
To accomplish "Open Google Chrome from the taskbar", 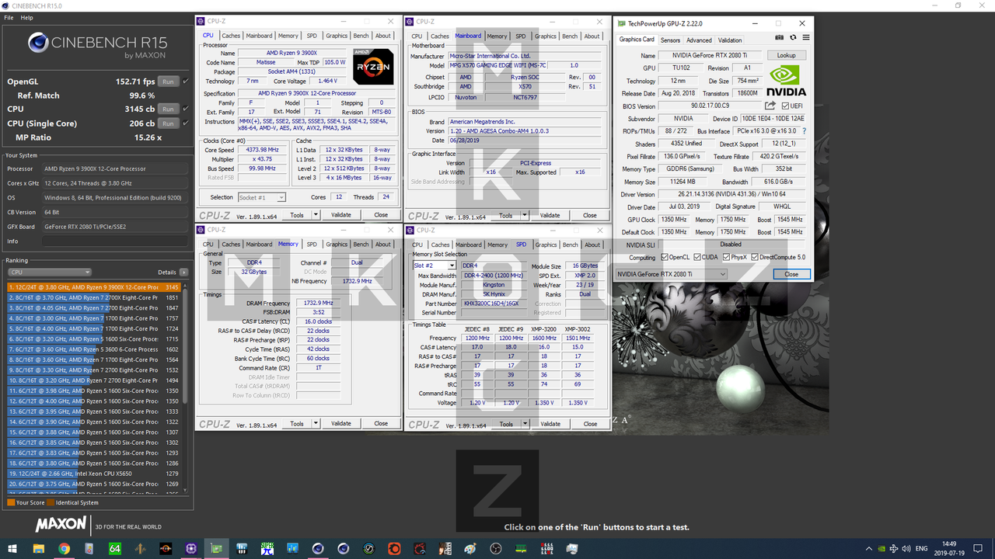I will pyautogui.click(x=64, y=549).
